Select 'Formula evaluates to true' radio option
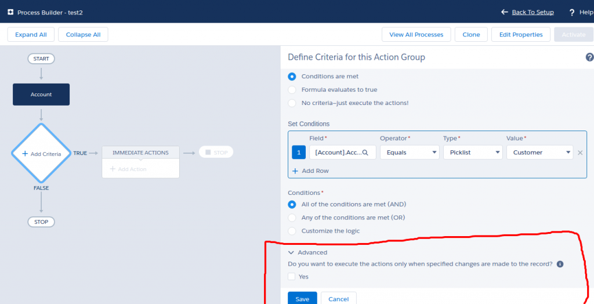The image size is (594, 304). pos(292,90)
